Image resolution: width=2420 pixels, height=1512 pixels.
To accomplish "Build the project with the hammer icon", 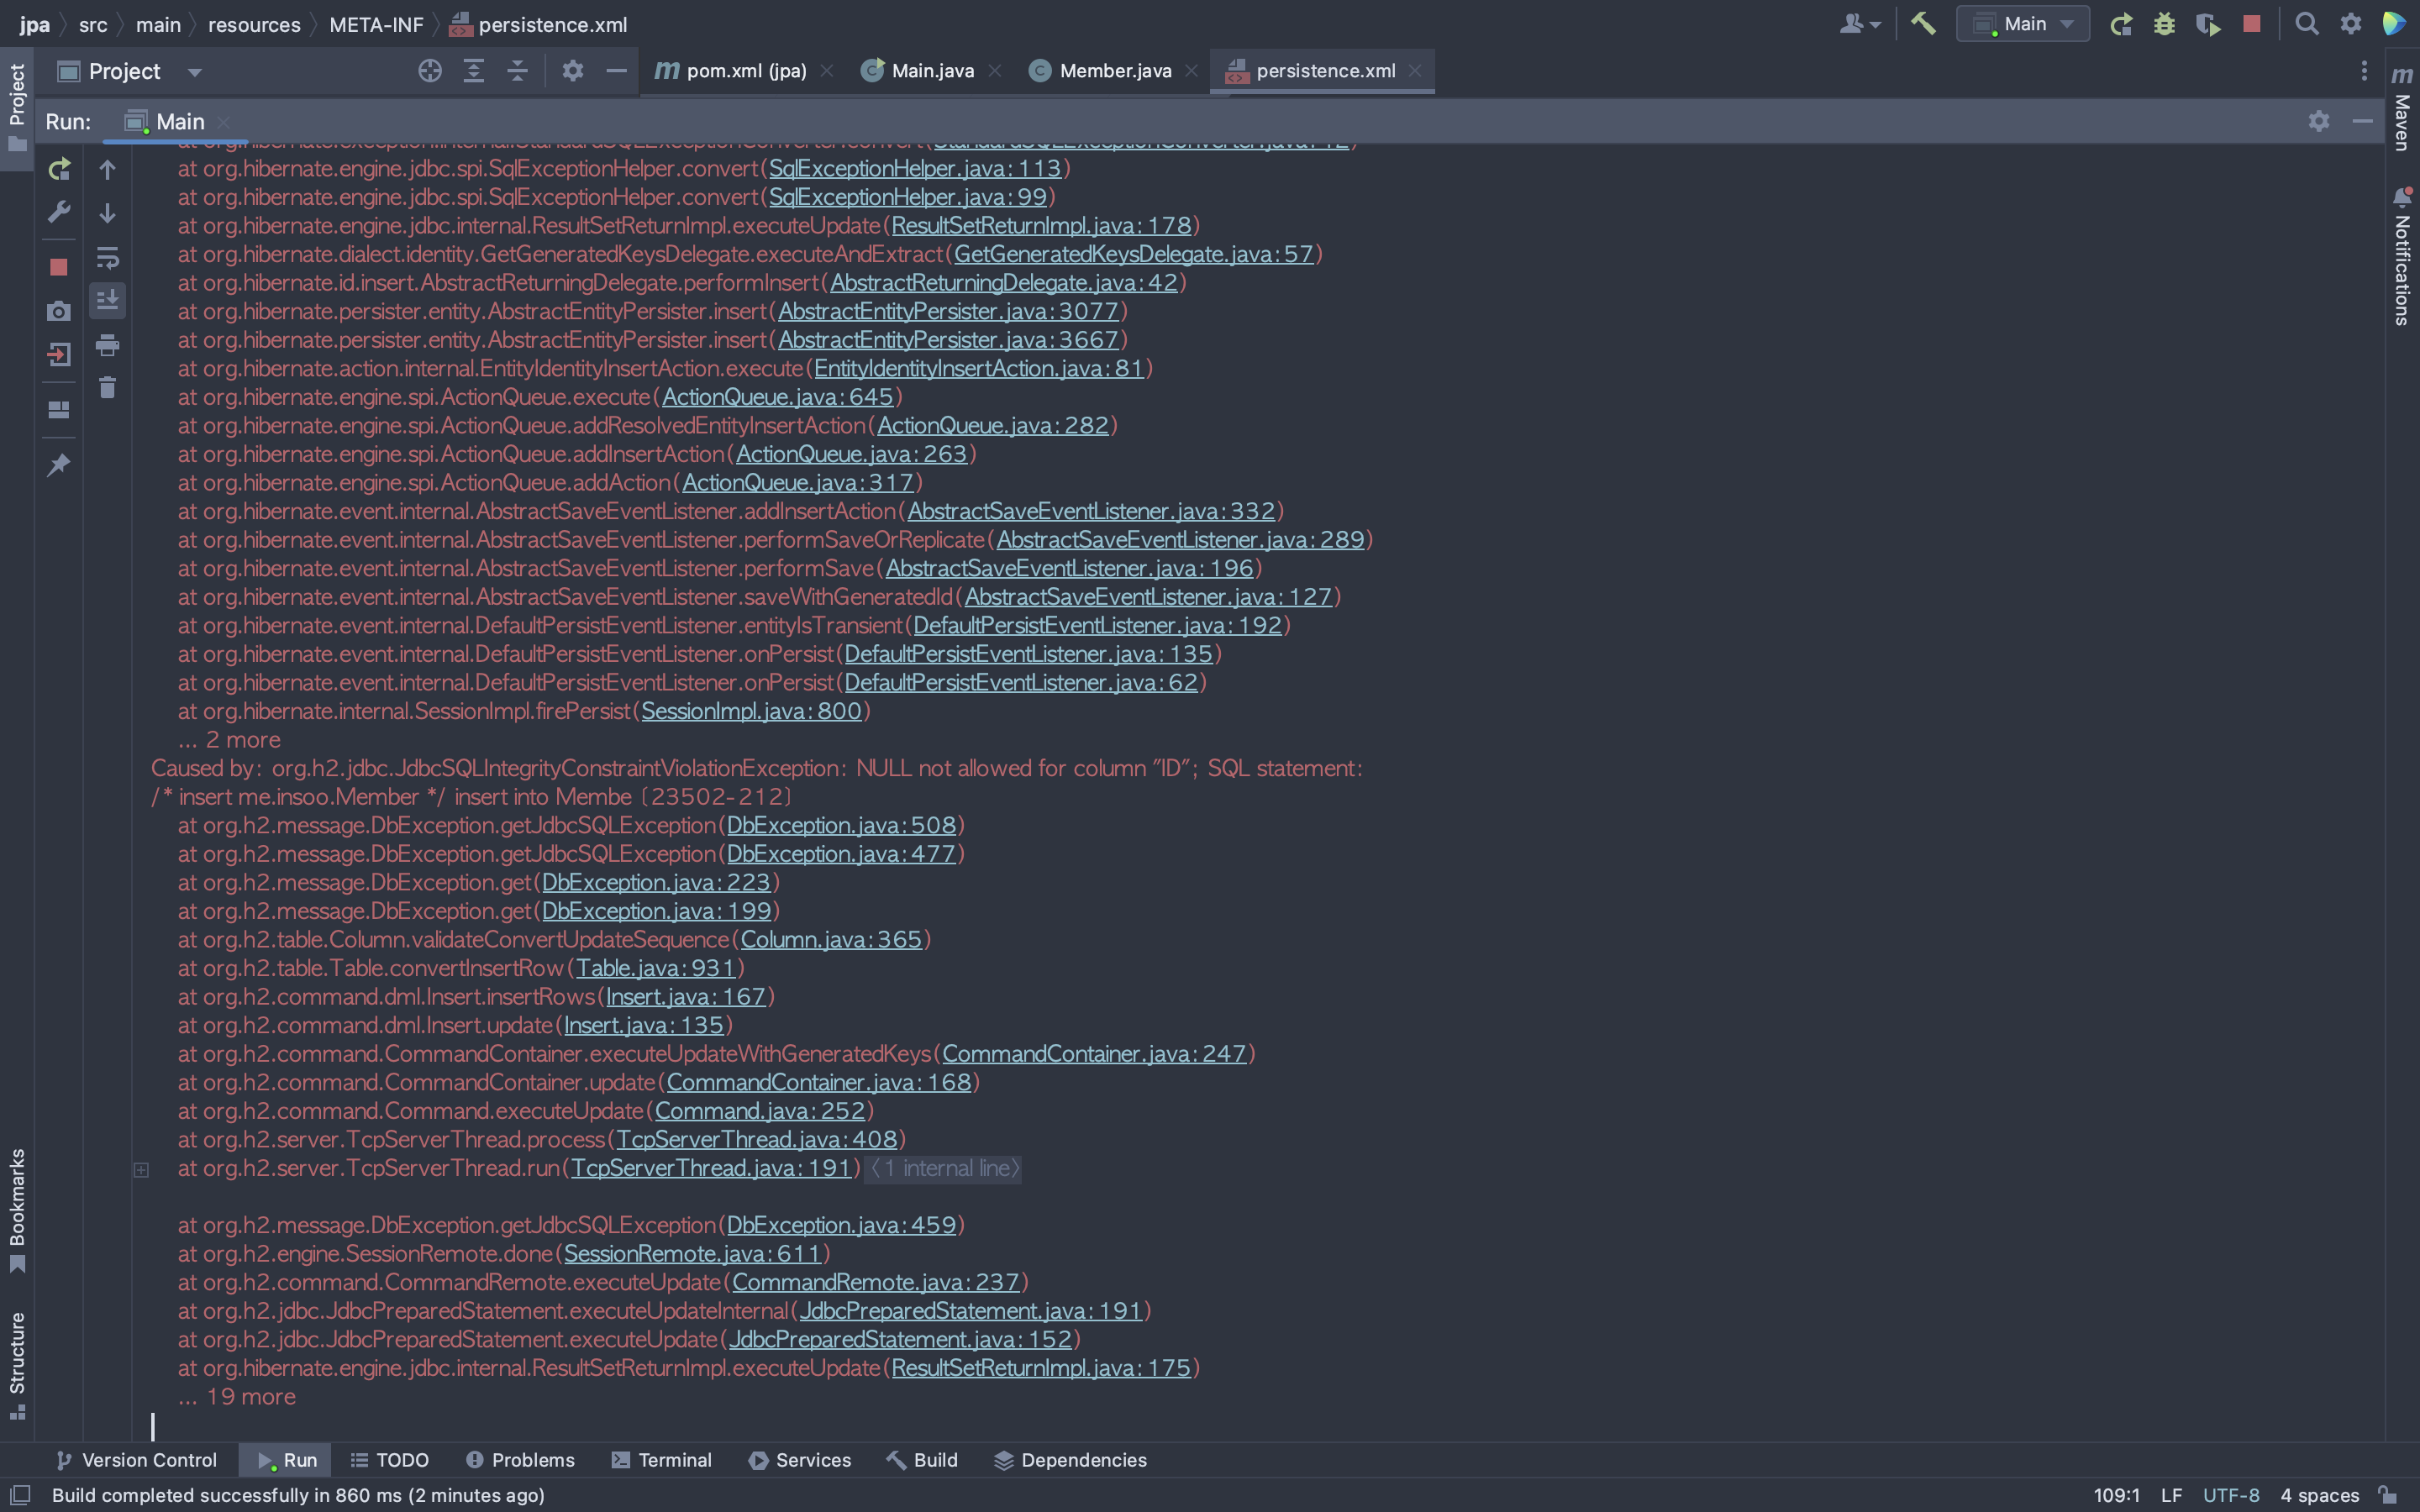I will coord(1923,23).
